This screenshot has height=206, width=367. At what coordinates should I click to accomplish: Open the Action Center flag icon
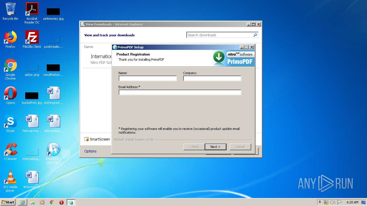pyautogui.click(x=340, y=202)
